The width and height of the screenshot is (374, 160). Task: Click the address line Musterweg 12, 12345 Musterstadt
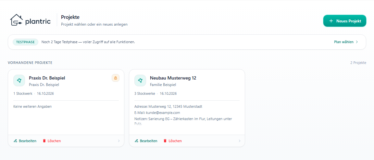click(168, 106)
